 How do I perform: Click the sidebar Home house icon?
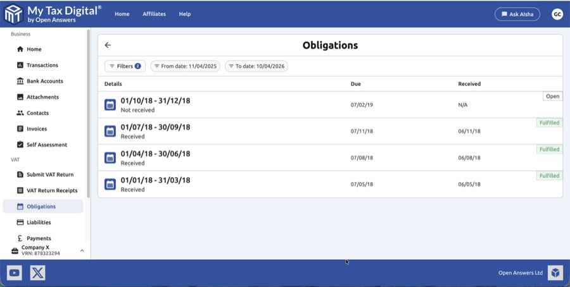tap(20, 49)
